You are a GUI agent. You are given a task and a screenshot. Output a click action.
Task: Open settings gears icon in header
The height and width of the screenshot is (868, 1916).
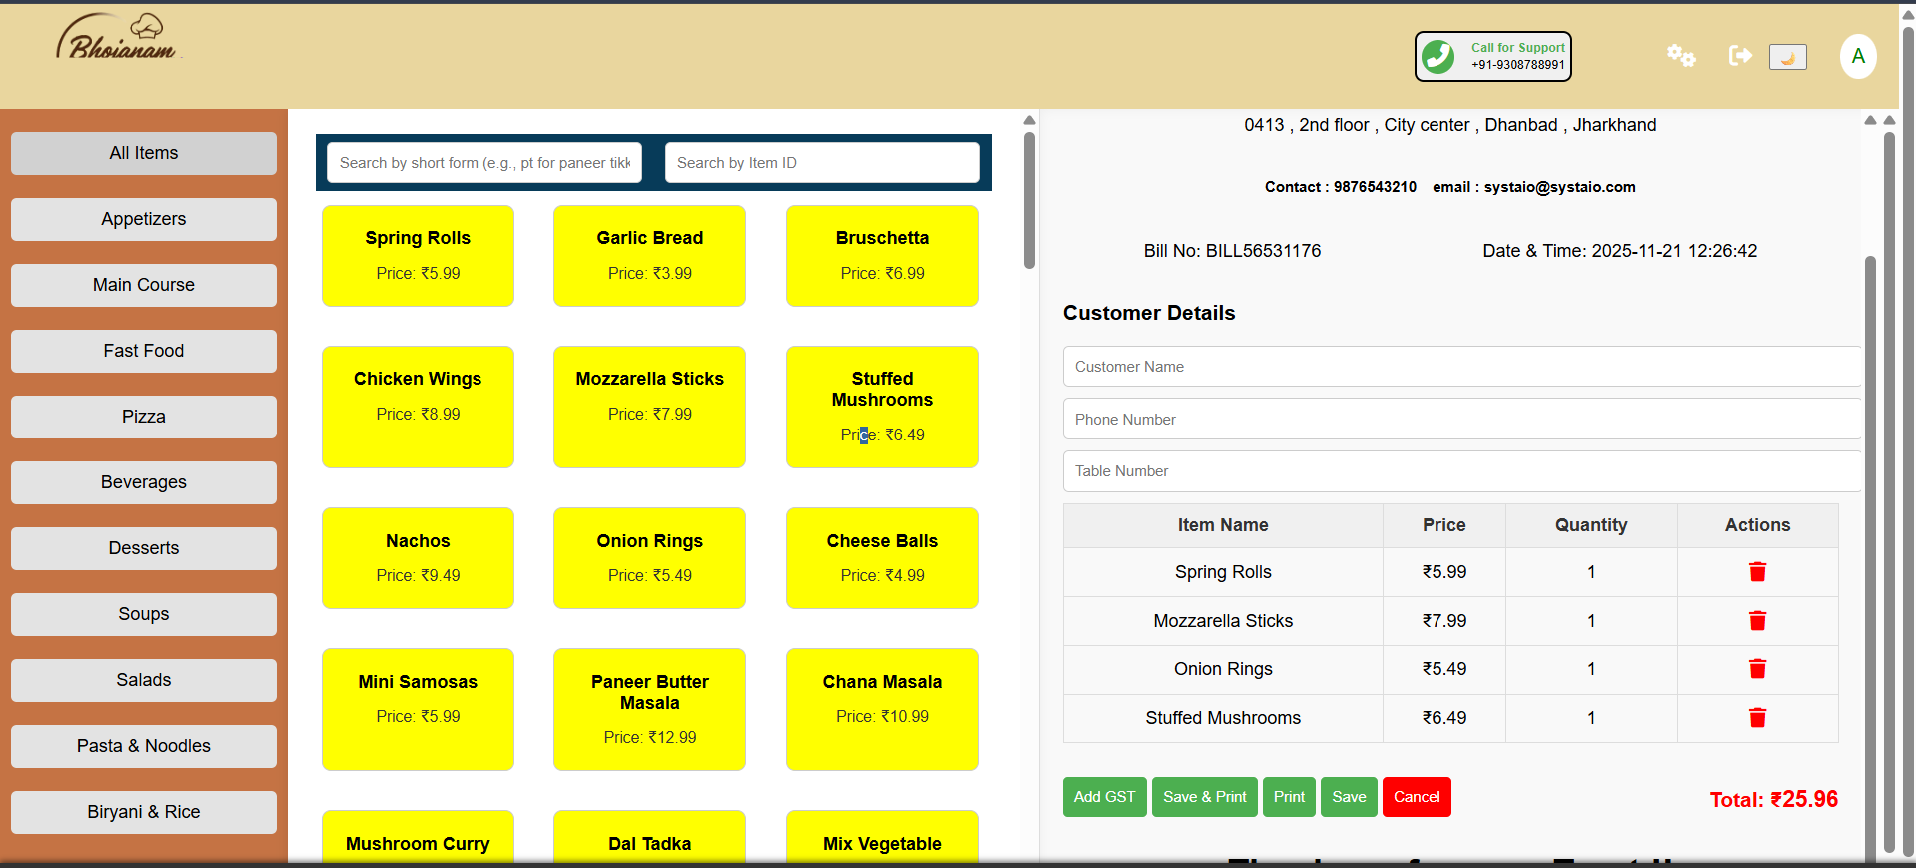click(x=1680, y=56)
